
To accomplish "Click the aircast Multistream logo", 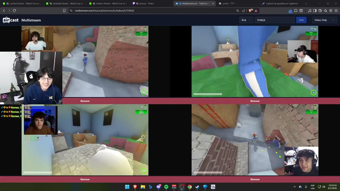I will coord(22,20).
